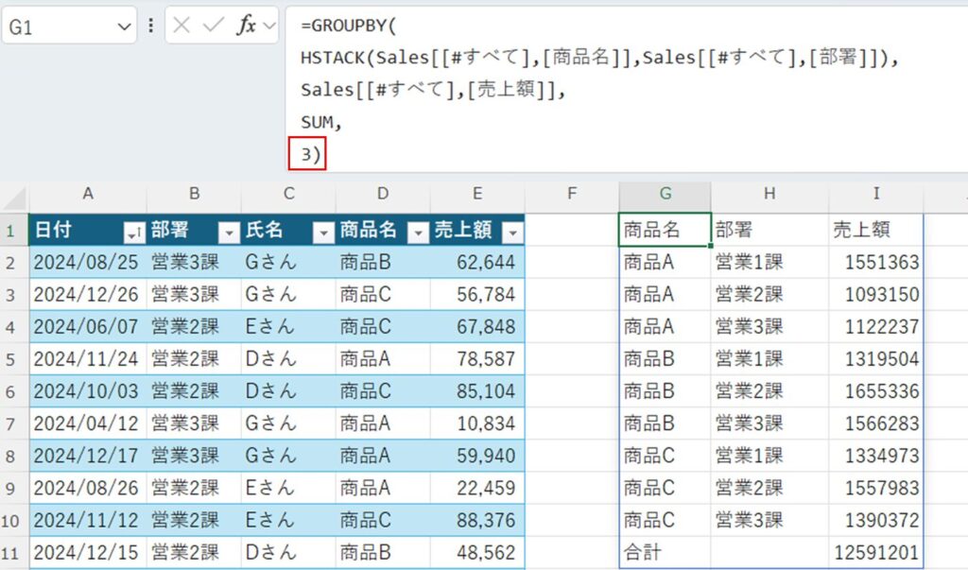Open the 部署 column filter dropdown

pyautogui.click(x=229, y=233)
